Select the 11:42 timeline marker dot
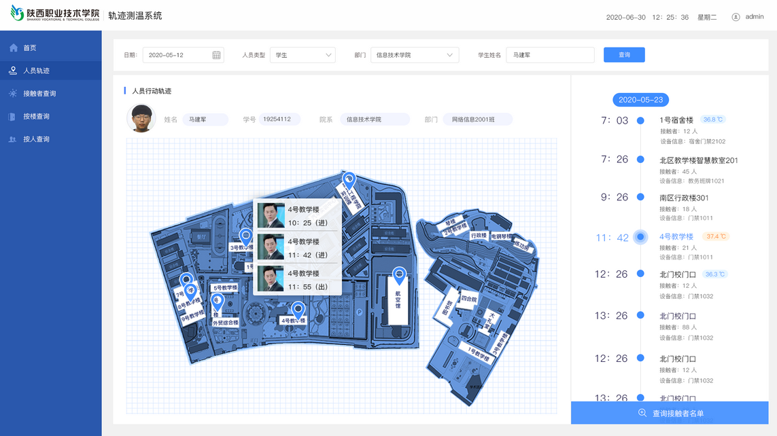 point(640,237)
